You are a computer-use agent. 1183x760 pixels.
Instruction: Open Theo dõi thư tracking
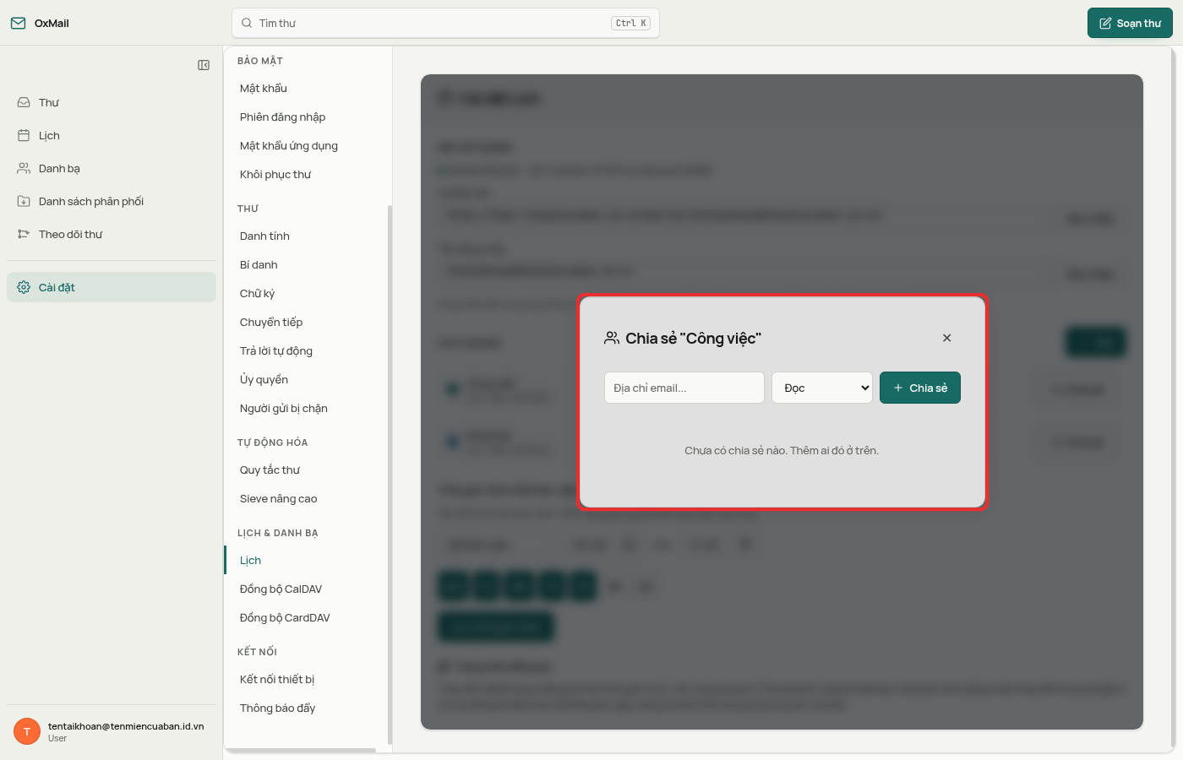(112, 234)
